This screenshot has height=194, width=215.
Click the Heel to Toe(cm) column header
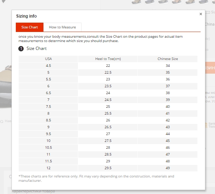pyautogui.click(x=108, y=59)
